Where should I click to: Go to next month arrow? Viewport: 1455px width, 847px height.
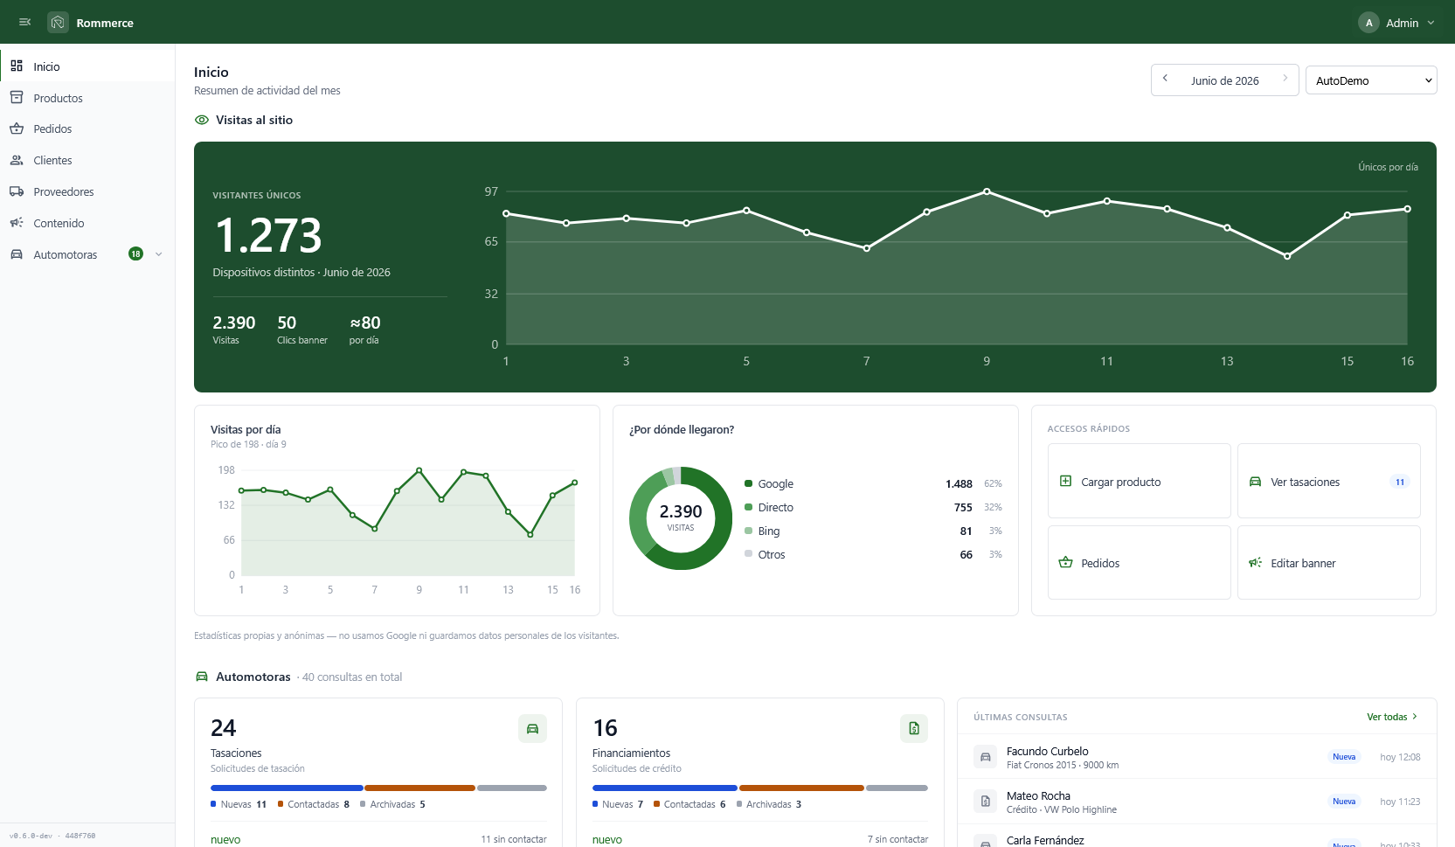(1285, 79)
